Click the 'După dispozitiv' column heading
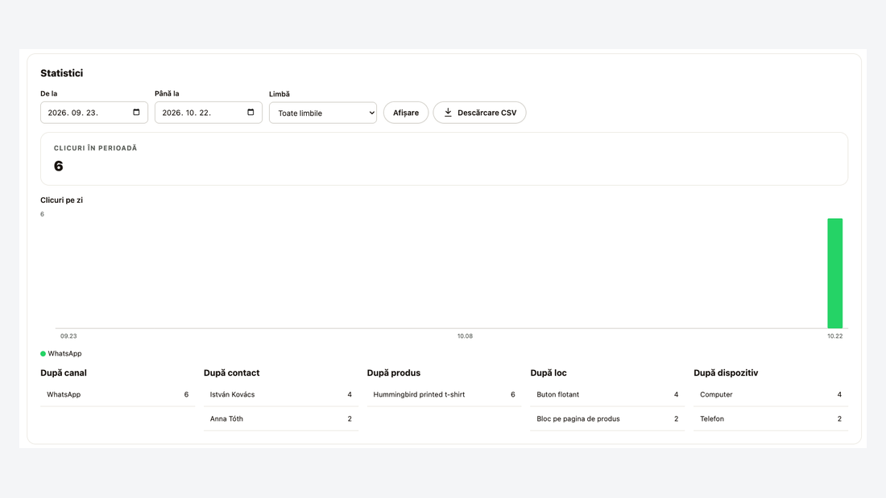886x498 pixels. (x=726, y=372)
